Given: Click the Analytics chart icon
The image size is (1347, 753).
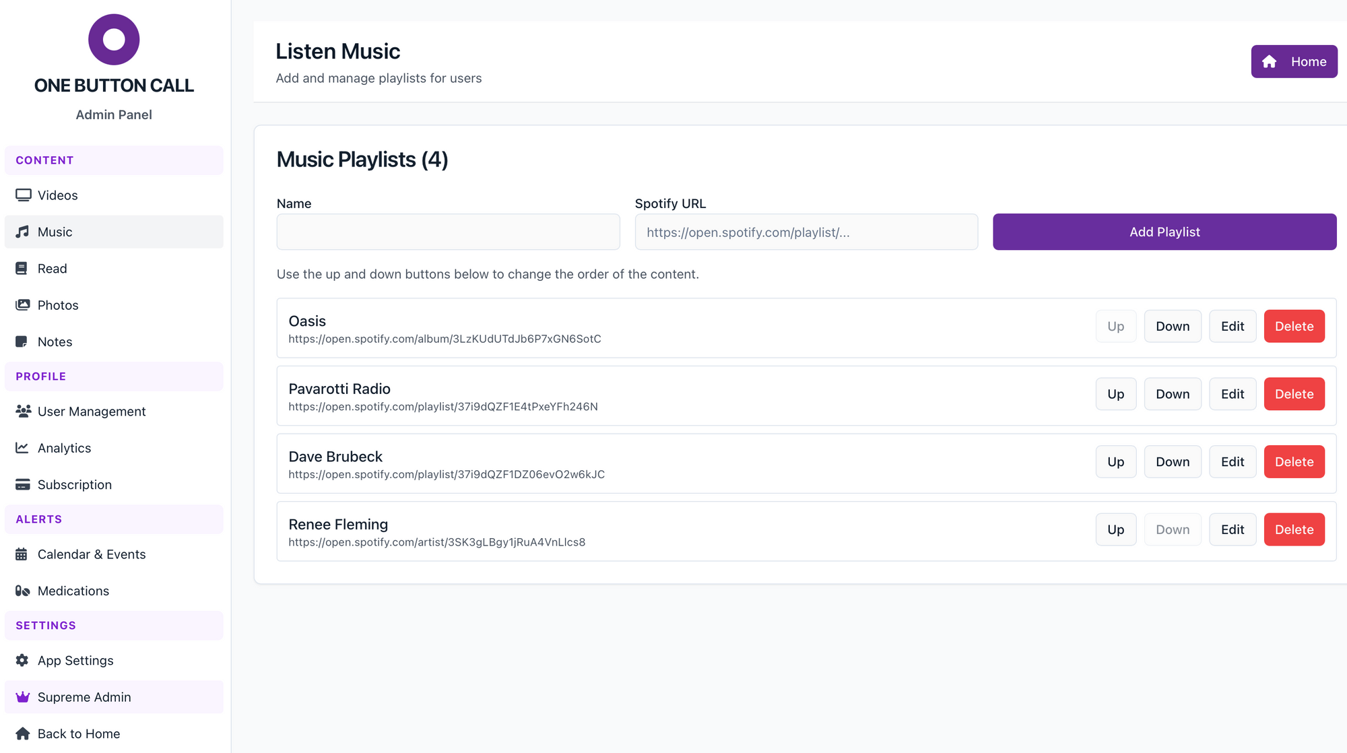Looking at the screenshot, I should (x=22, y=448).
